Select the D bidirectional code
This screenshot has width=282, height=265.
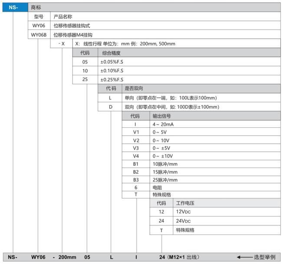pyautogui.click(x=111, y=107)
